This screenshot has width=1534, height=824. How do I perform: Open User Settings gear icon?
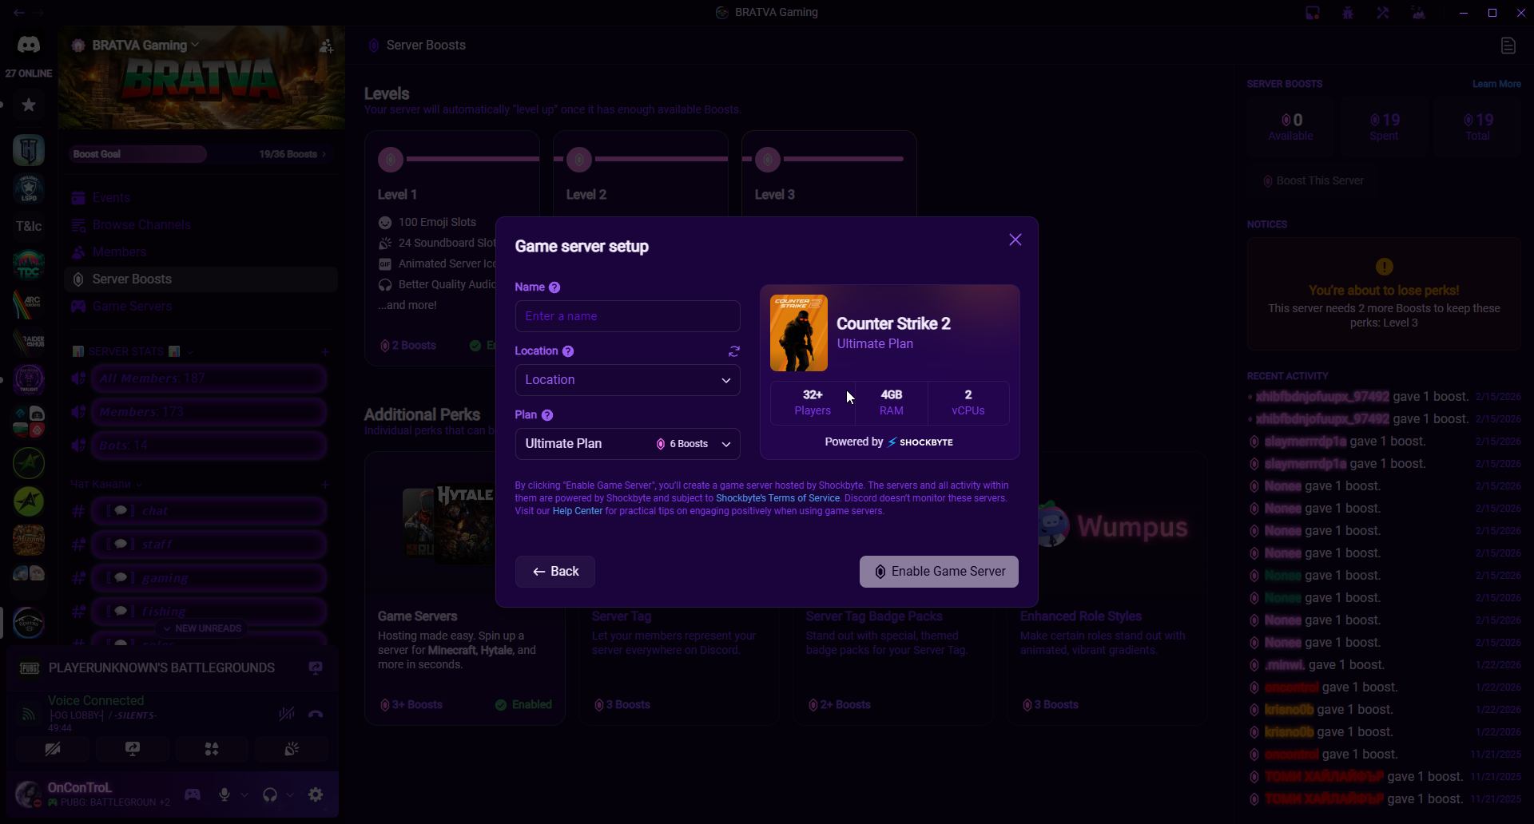coord(316,794)
